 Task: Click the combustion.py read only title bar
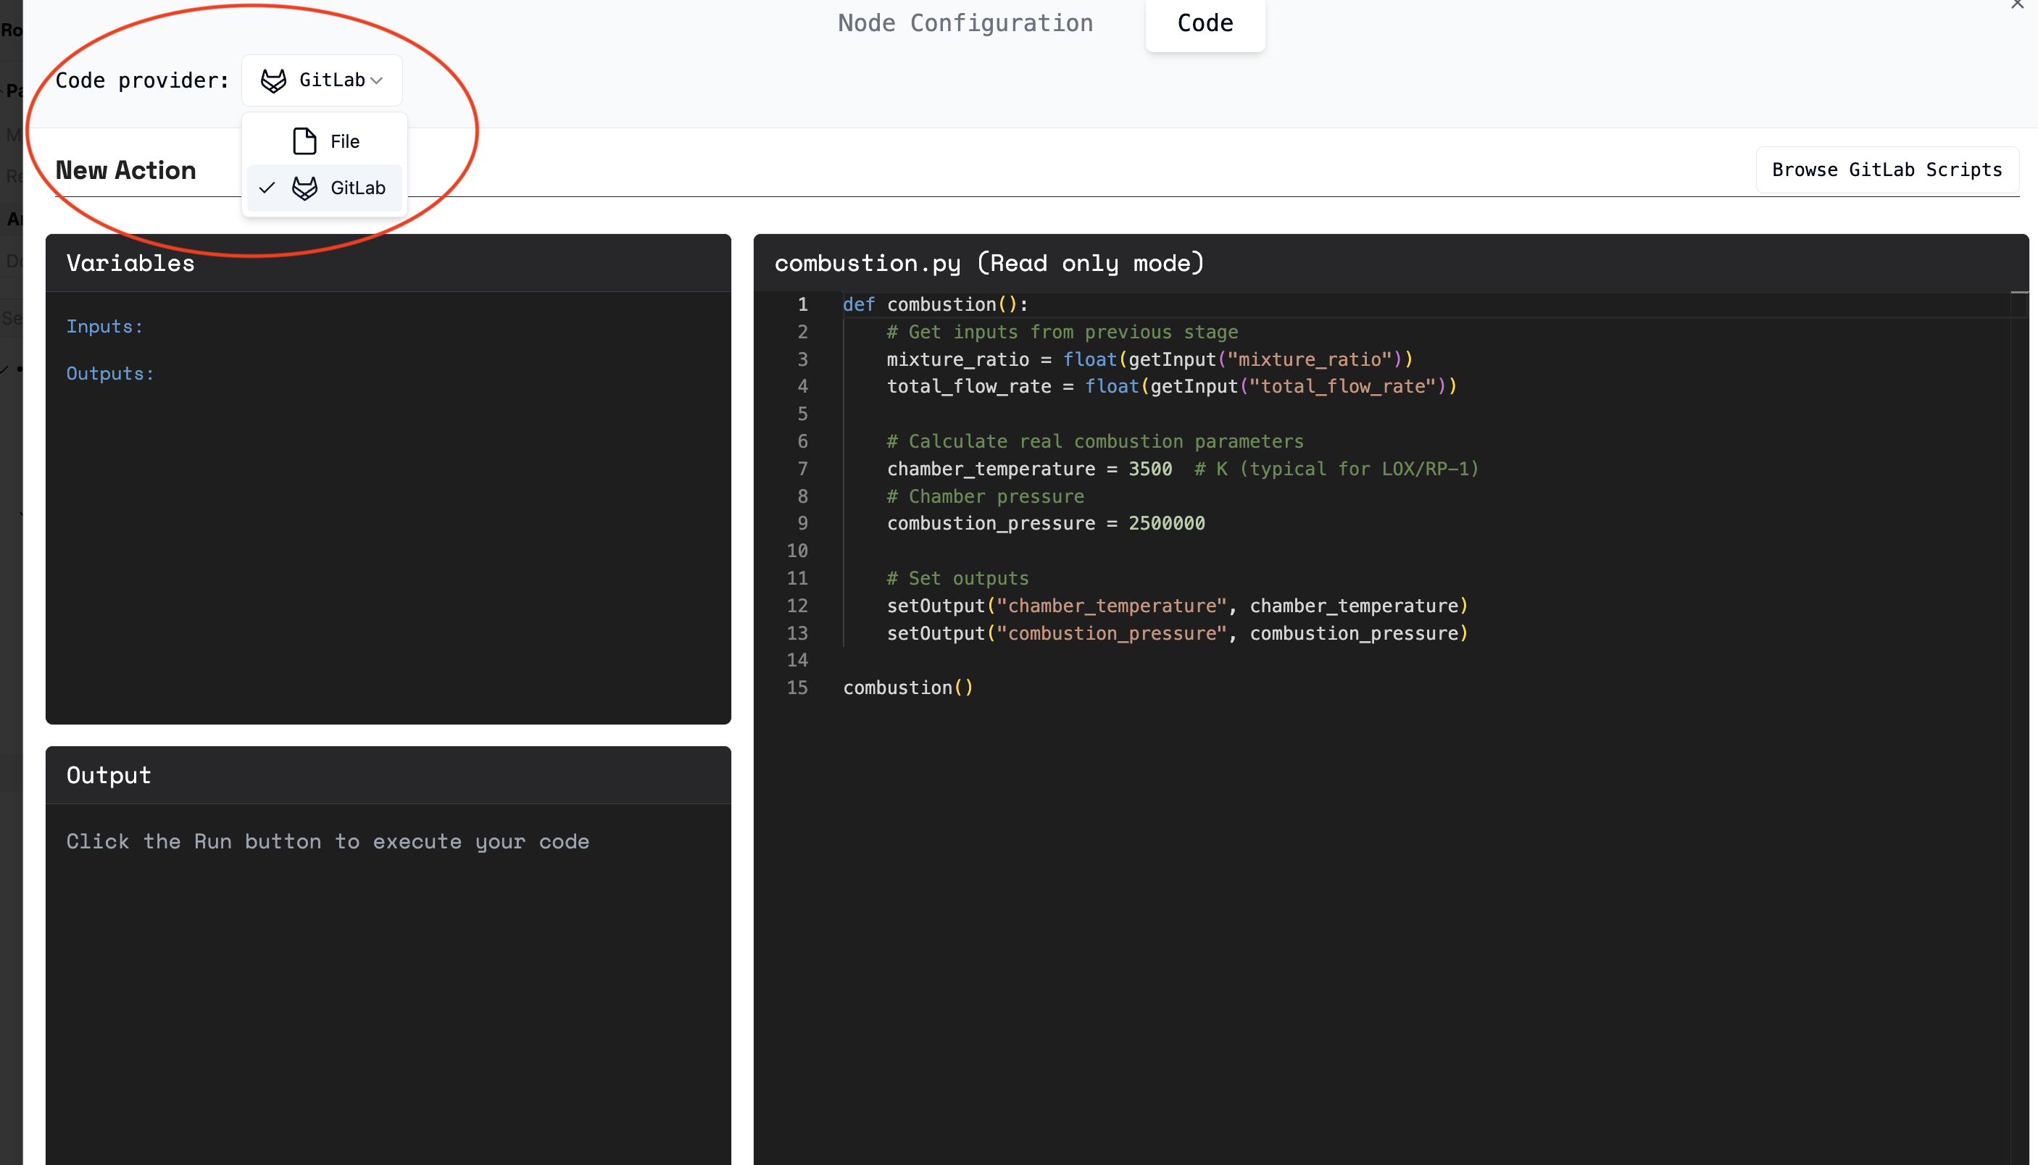(x=989, y=263)
